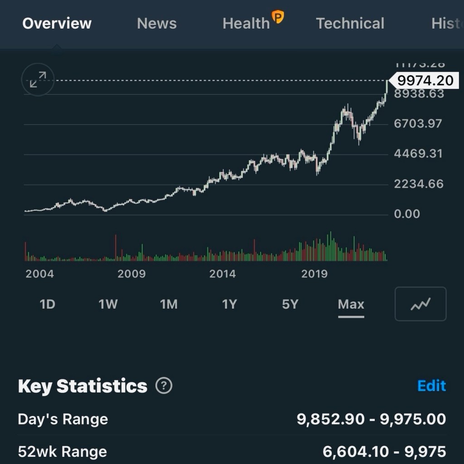Tap the orange Pro badge on Health

tap(278, 17)
